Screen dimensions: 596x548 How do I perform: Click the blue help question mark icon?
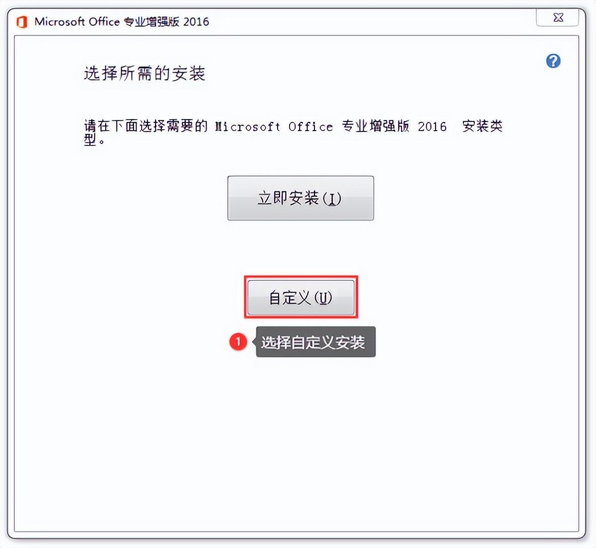coord(553,61)
